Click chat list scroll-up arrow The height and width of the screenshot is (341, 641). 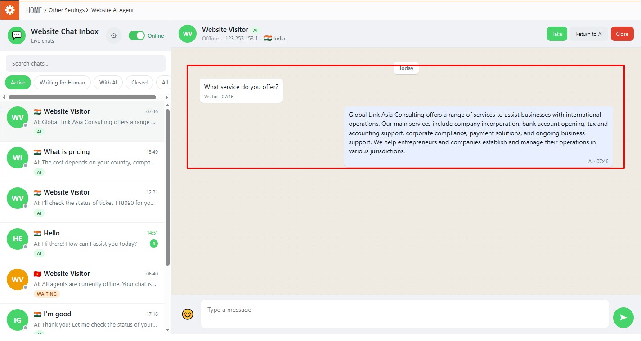168,105
